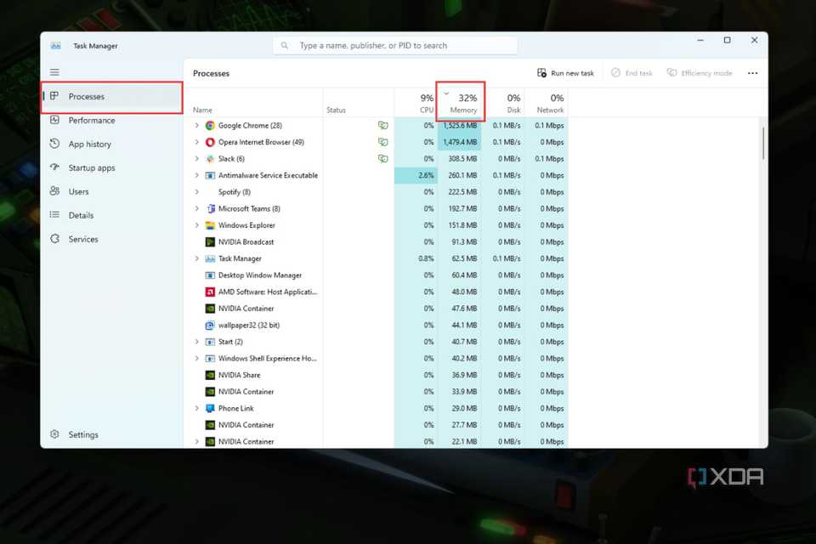The width and height of the screenshot is (816, 544).
Task: Open the three-dot more options menu
Action: point(752,73)
